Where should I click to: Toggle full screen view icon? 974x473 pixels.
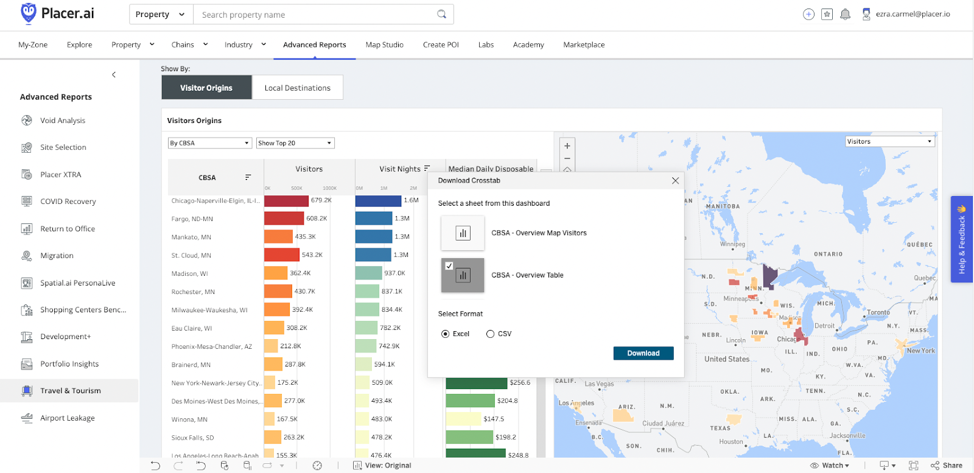[x=914, y=466]
